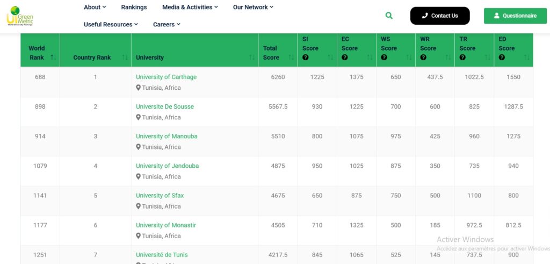Click the WS Score help question icon

point(384,58)
